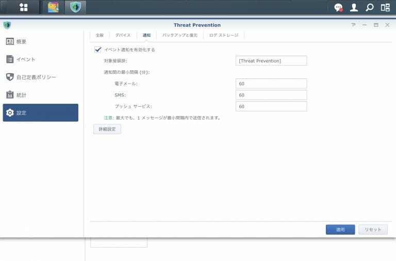Toggle イベント通知を有効化する checkbox
Viewport: 396px width, 261px height.
pos(98,50)
